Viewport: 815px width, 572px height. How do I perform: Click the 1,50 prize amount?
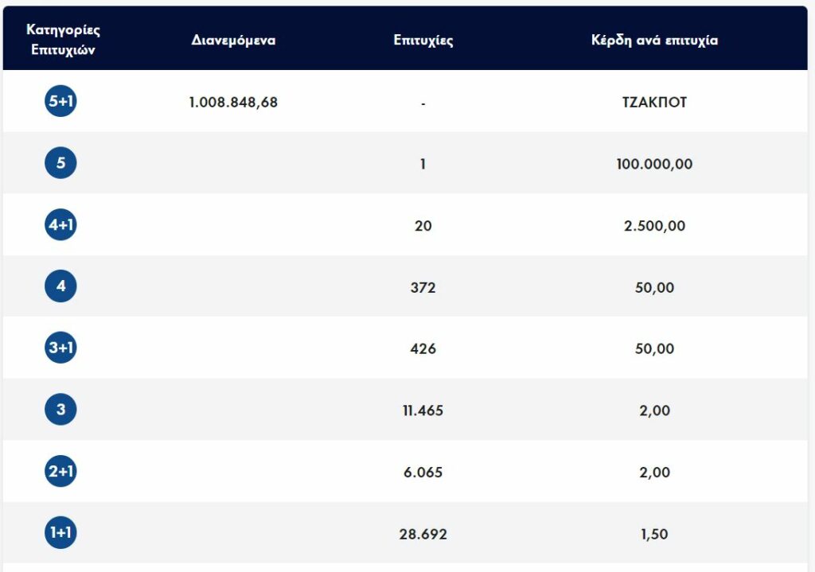(x=654, y=534)
